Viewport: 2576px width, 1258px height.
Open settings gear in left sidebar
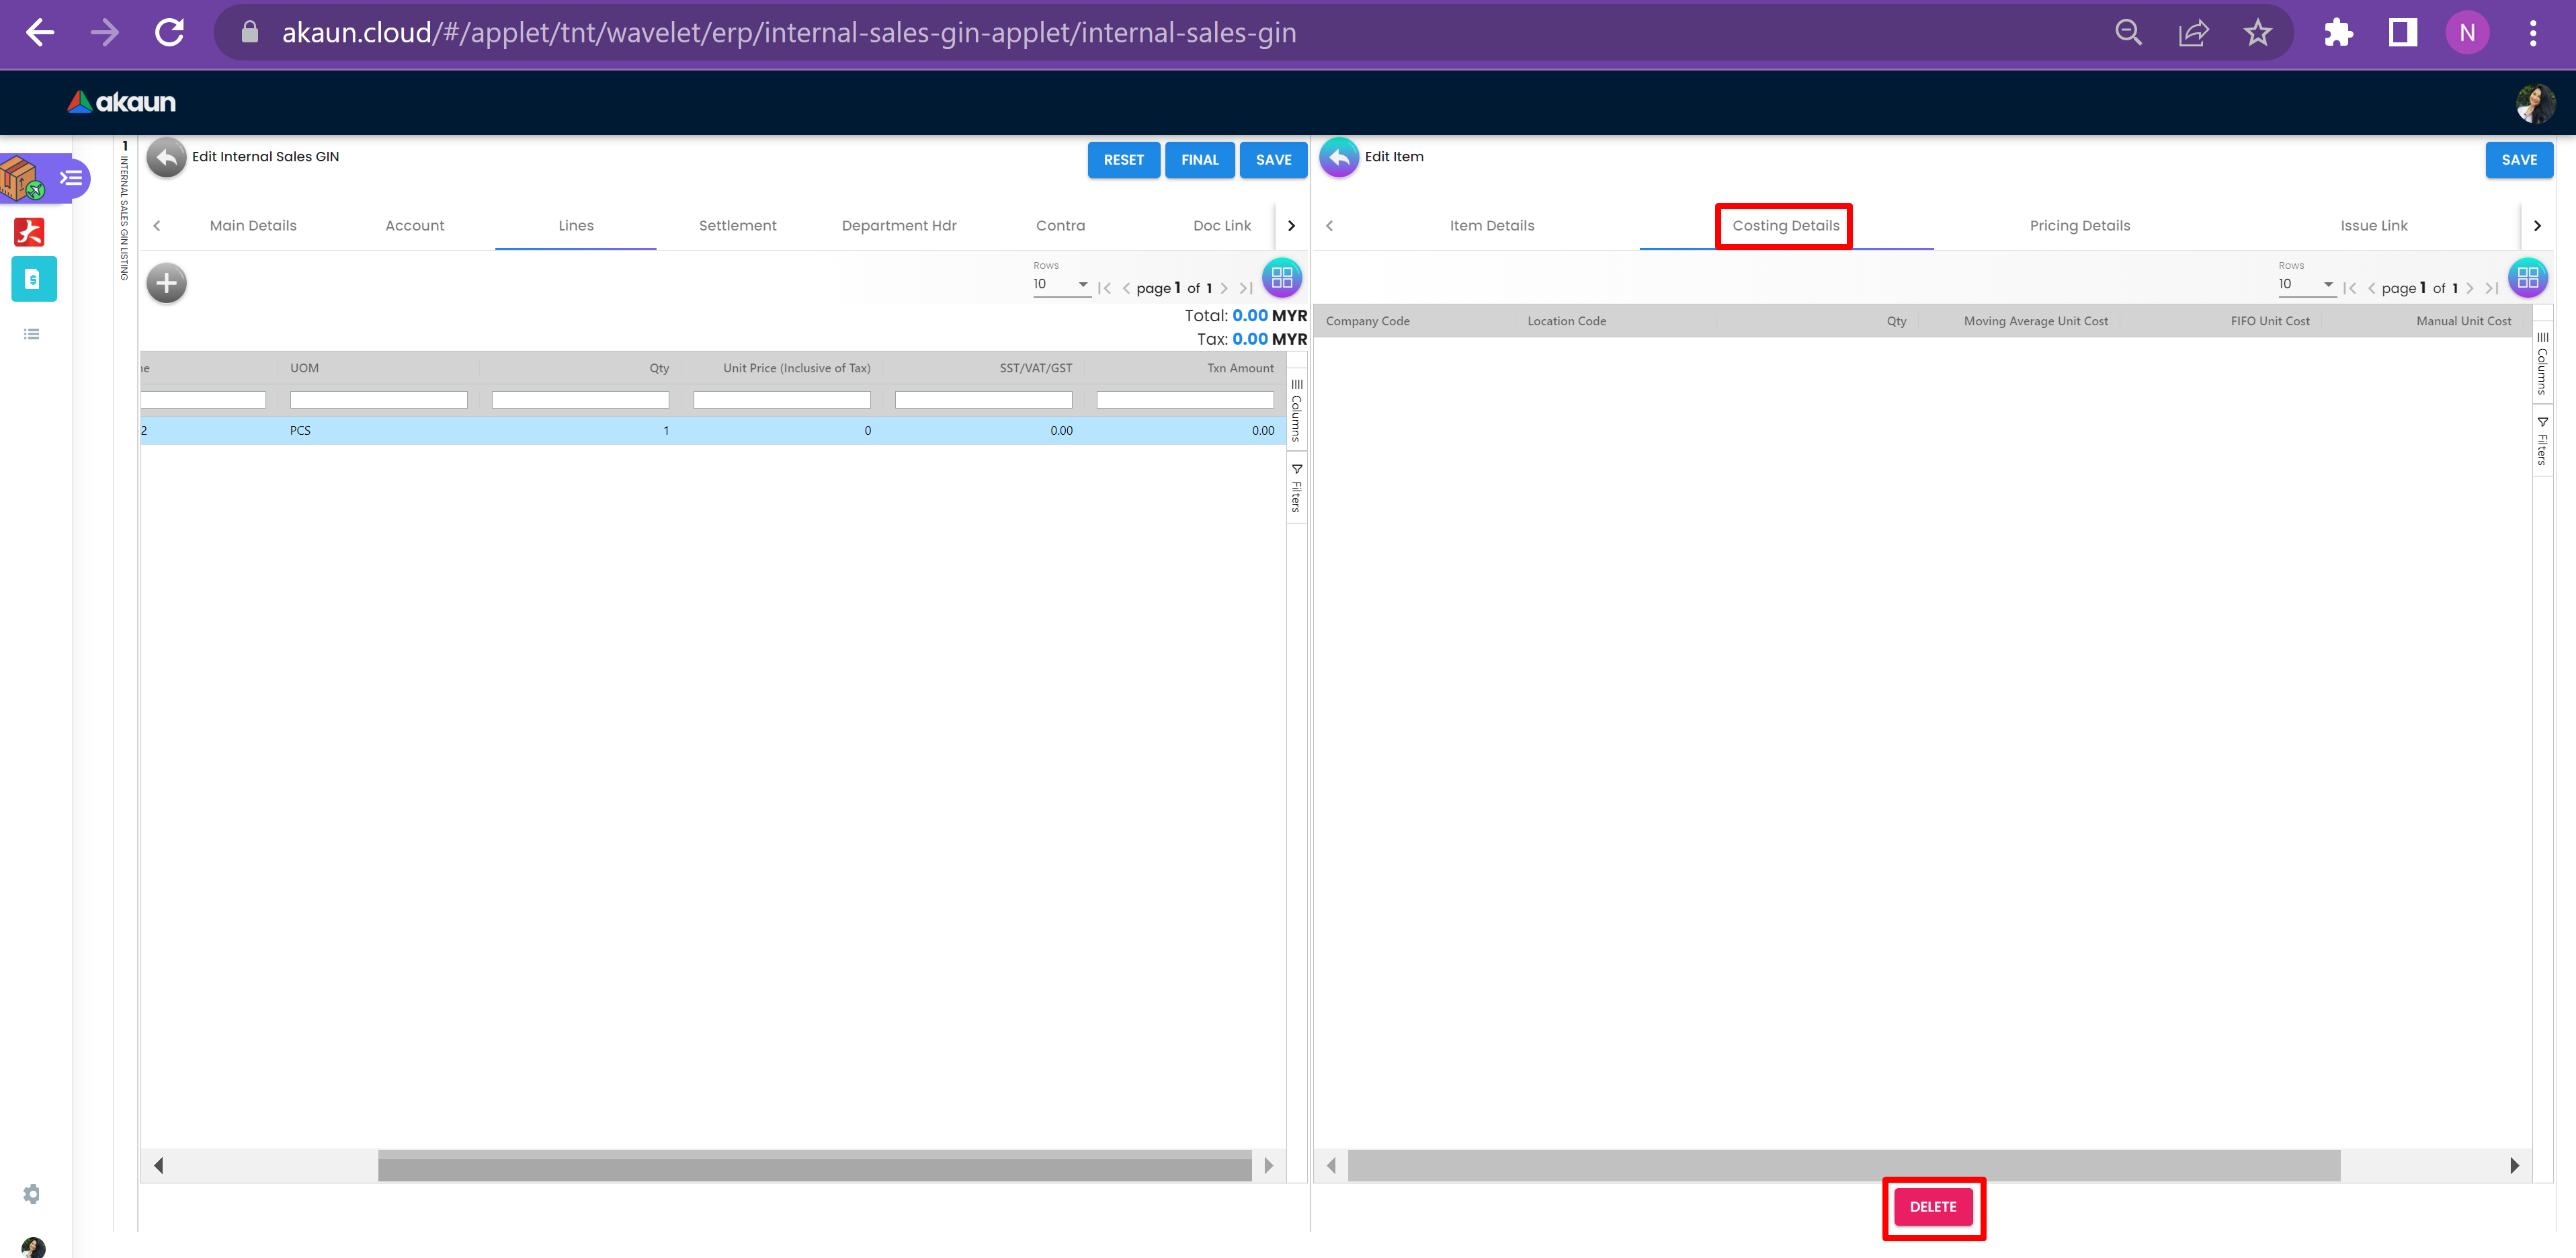[32, 1194]
